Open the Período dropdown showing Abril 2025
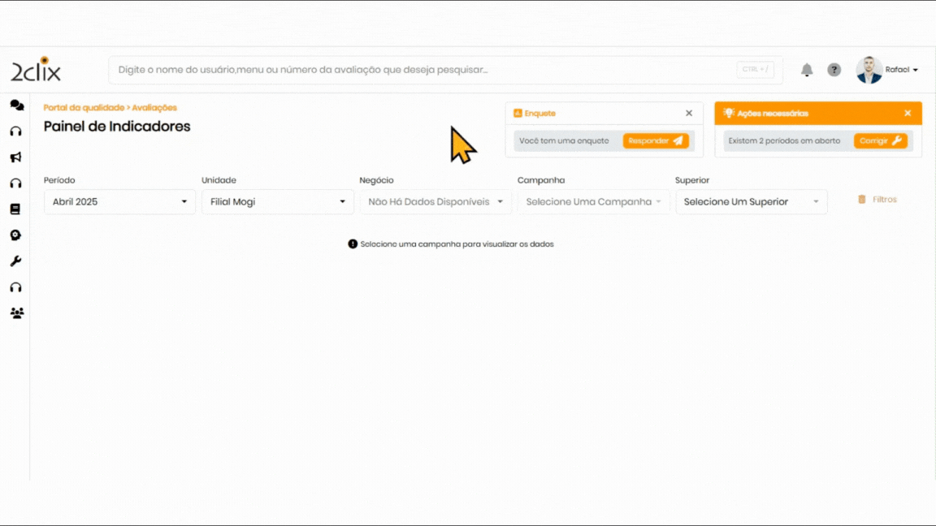Image resolution: width=936 pixels, height=526 pixels. [x=119, y=202]
